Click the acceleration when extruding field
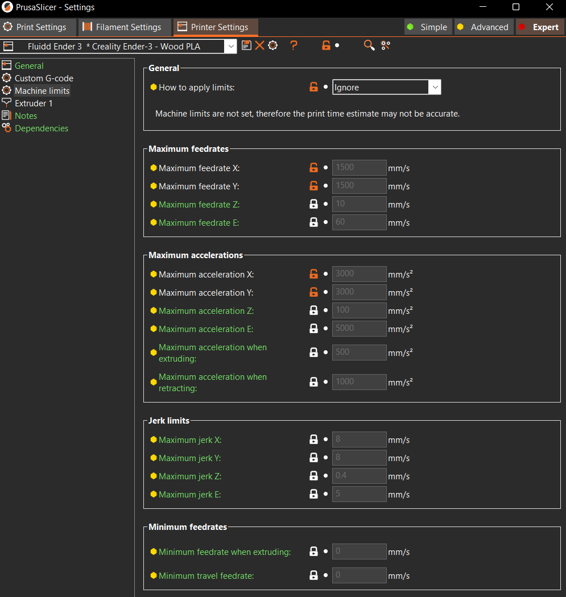Viewport: 566px width, 597px height. 359,353
